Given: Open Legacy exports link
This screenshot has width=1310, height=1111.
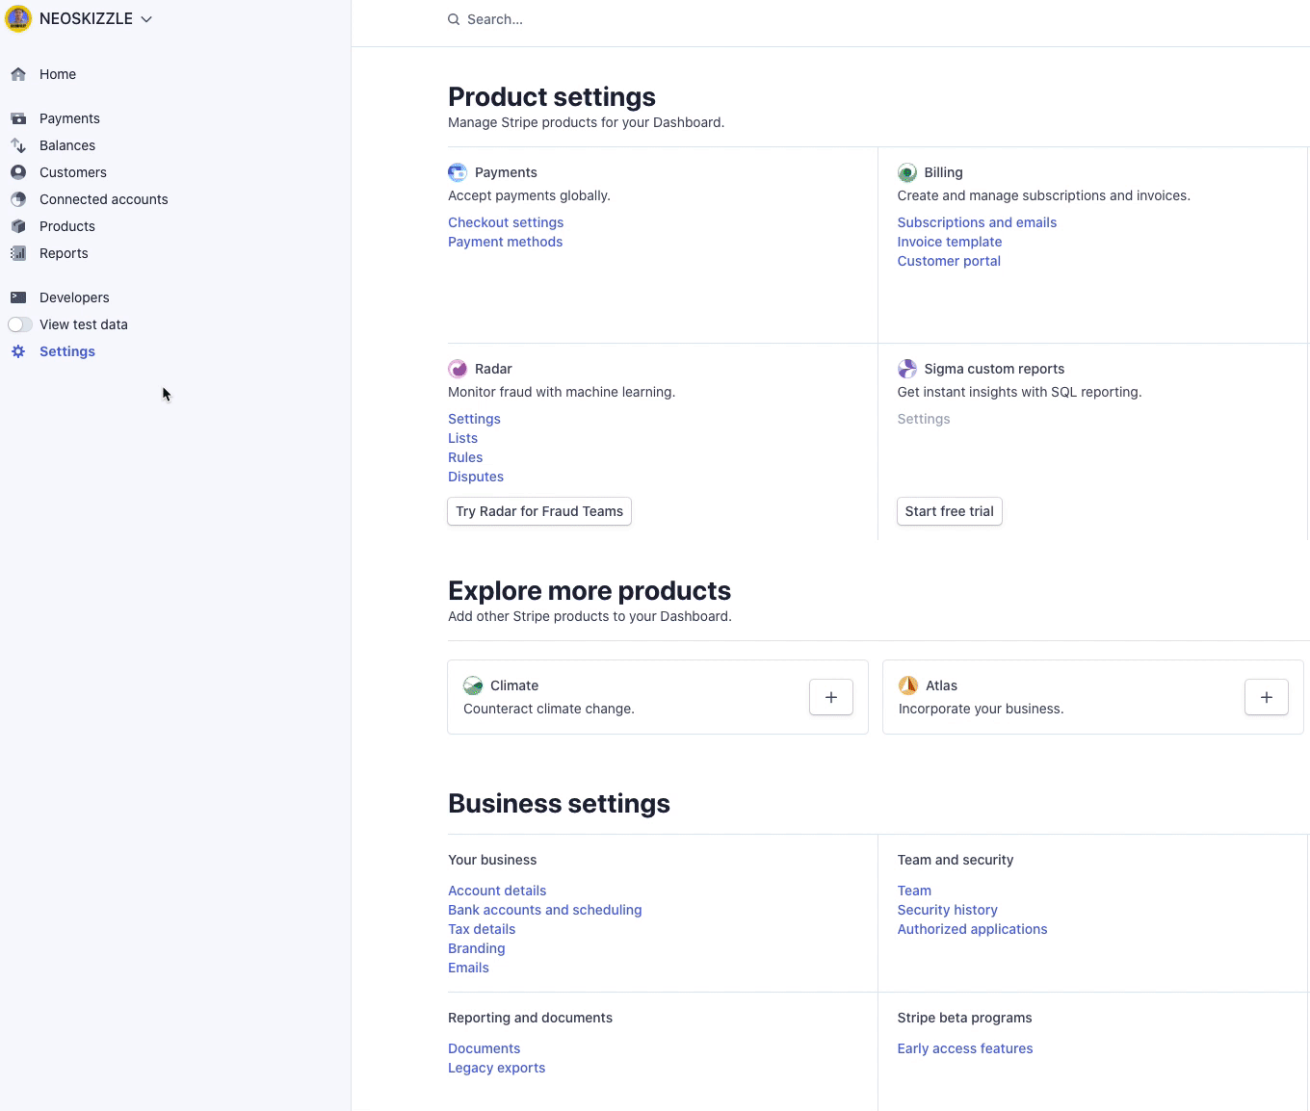Looking at the screenshot, I should (496, 1068).
